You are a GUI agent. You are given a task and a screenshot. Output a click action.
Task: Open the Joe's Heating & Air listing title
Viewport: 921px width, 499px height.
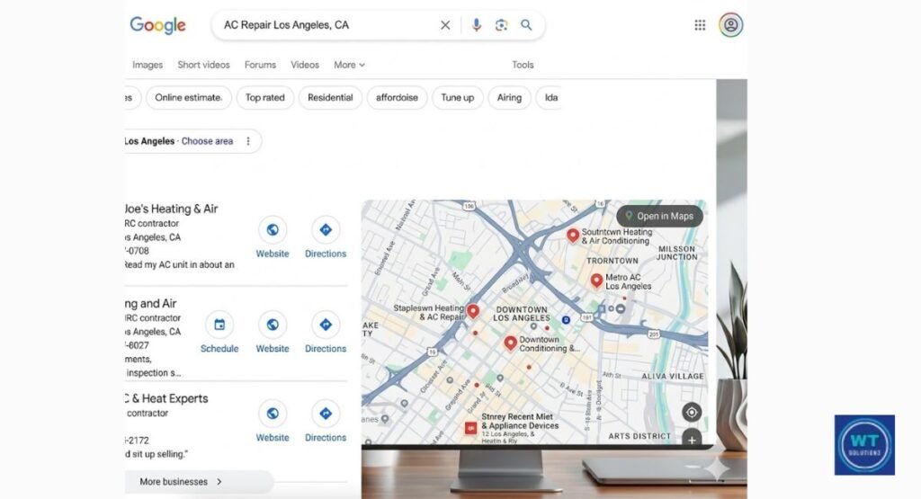(x=171, y=209)
